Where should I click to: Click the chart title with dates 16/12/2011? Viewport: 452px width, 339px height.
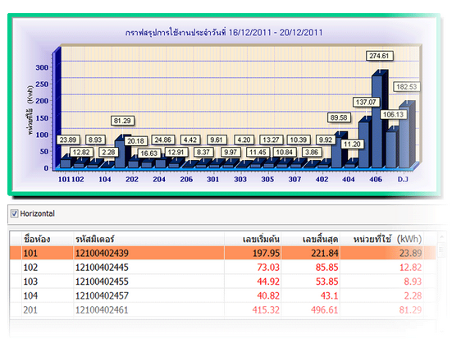224,32
